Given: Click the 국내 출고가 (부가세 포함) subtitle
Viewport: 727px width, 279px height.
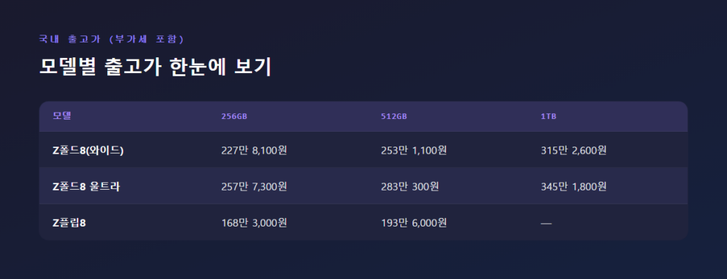Looking at the screenshot, I should pyautogui.click(x=111, y=40).
